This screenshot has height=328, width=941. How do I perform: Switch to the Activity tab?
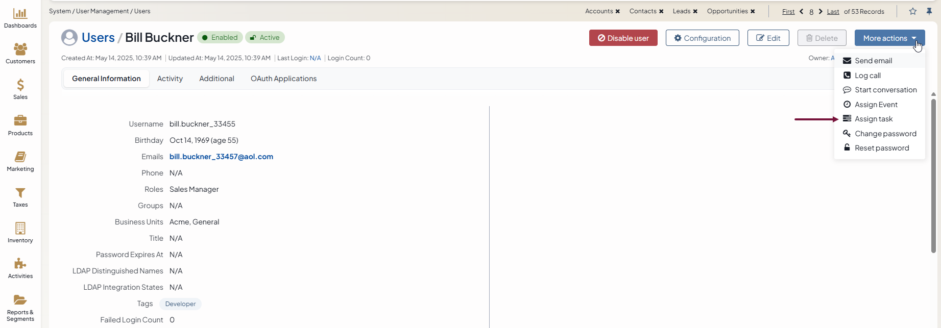tap(170, 79)
